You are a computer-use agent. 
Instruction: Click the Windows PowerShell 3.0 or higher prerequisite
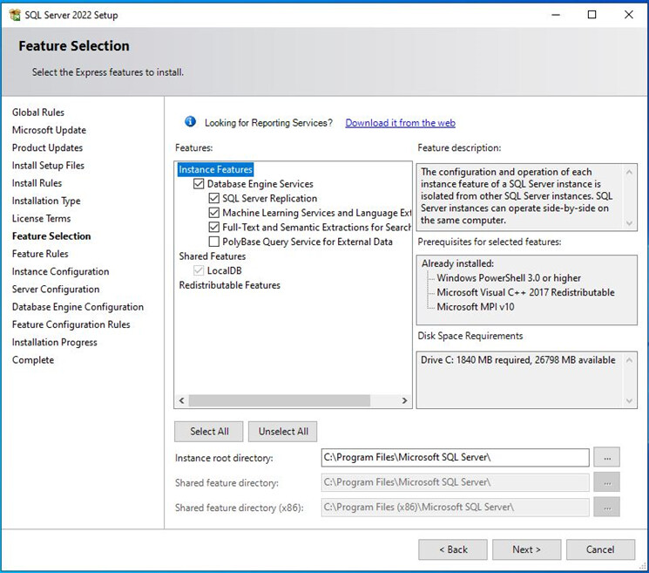click(509, 277)
